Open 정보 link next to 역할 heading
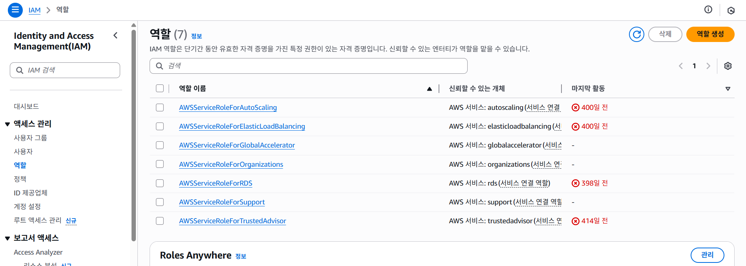The image size is (746, 266). (196, 36)
